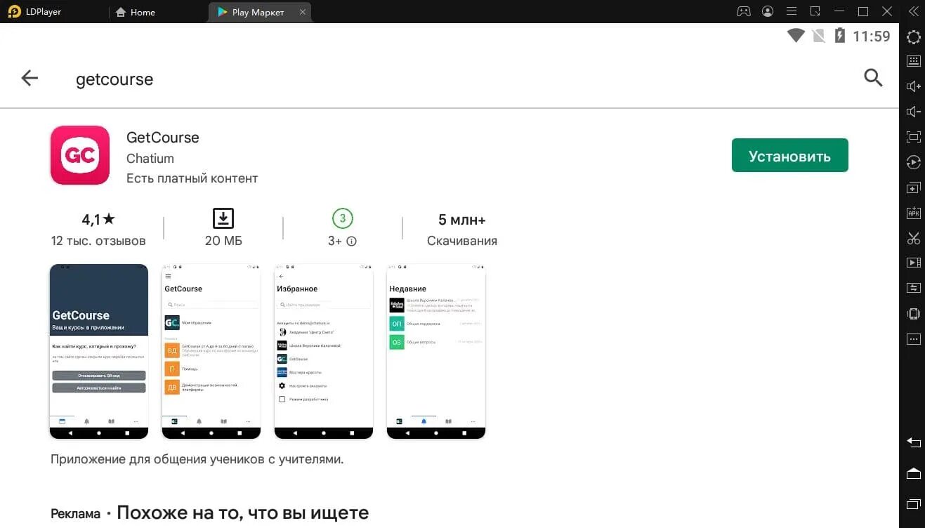
Task: Open the Избранное screenshot thumbnail
Action: pyautogui.click(x=324, y=351)
